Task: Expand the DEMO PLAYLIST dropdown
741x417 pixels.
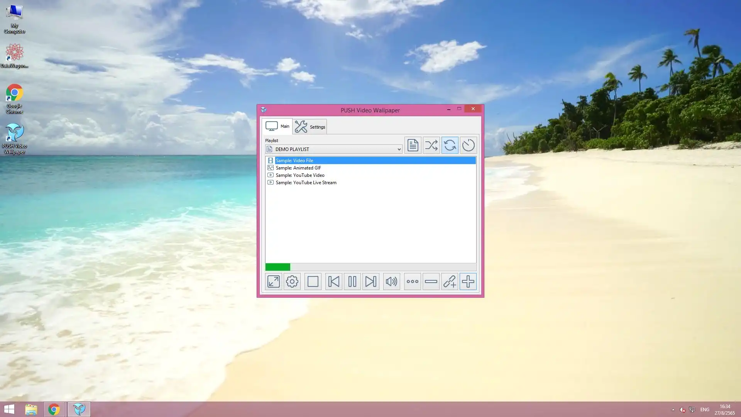Action: point(399,149)
